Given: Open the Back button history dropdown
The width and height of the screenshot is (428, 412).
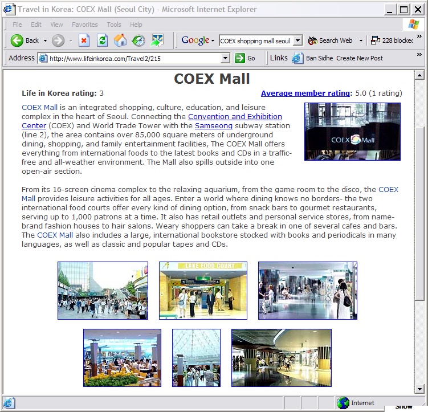Looking at the screenshot, I should point(46,40).
